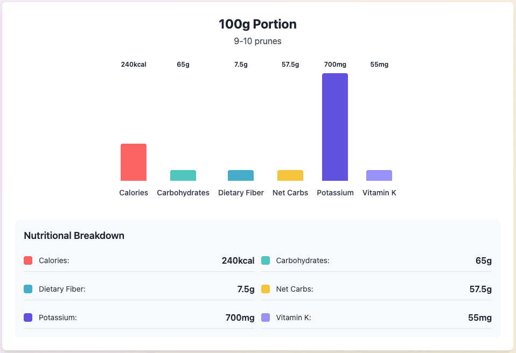The image size is (516, 353).
Task: Click the Nutritional Breakdown section title
Action: (74, 236)
